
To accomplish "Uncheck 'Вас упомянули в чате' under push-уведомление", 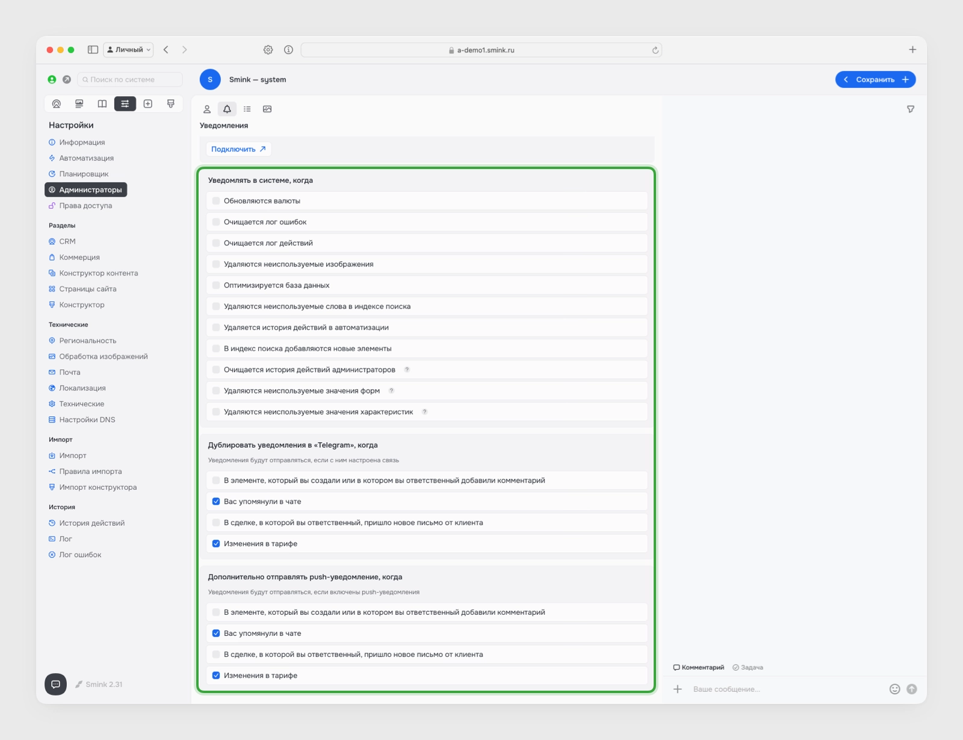I will point(216,633).
